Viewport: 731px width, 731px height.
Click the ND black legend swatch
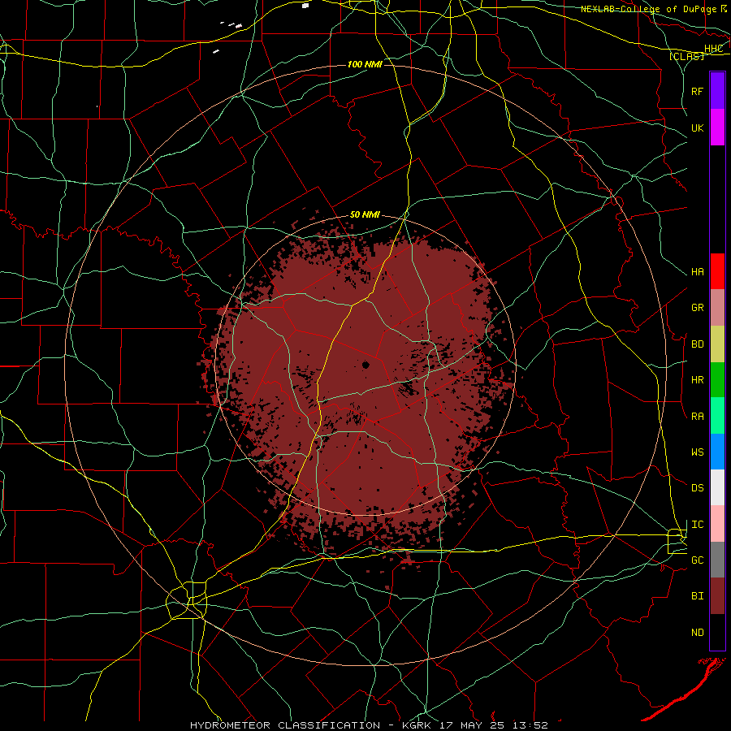point(717,632)
